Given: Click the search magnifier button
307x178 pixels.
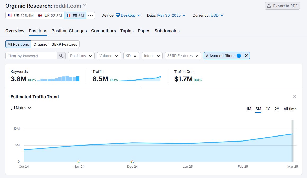Looking at the screenshot, I should [x=61, y=56].
